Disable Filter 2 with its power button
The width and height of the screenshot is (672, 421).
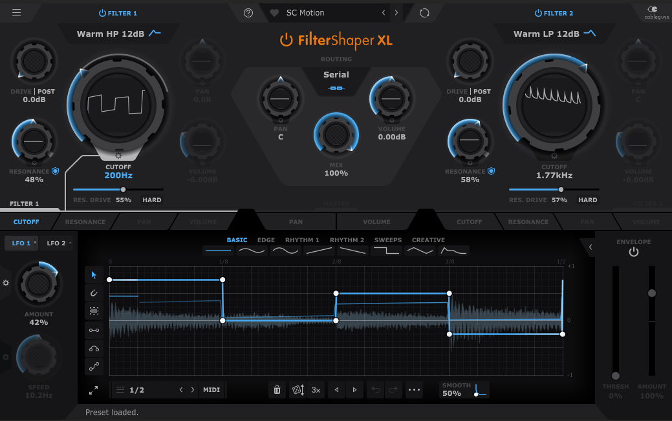coord(538,13)
